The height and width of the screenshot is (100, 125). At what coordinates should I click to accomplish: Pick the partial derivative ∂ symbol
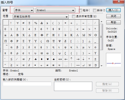(29, 65)
